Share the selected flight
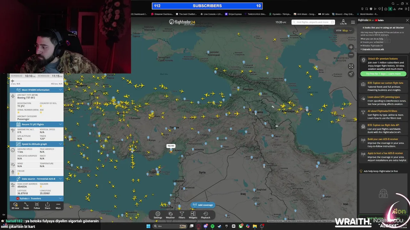This screenshot has width=410, height=230. coord(47,206)
